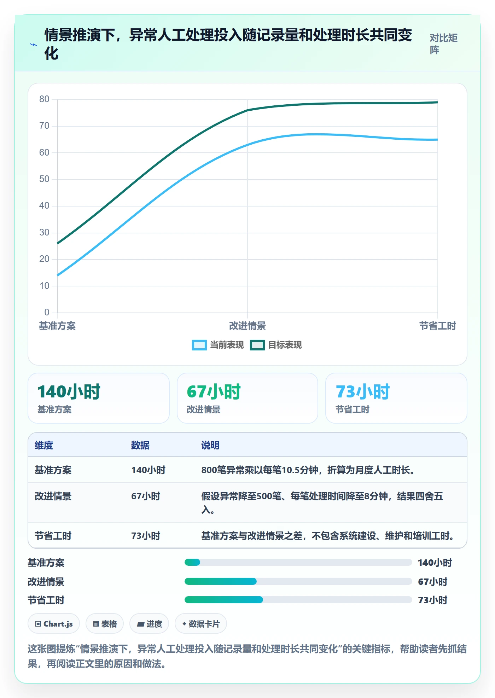
Task: Click the 140小时 progress value label
Action: pos(435,563)
